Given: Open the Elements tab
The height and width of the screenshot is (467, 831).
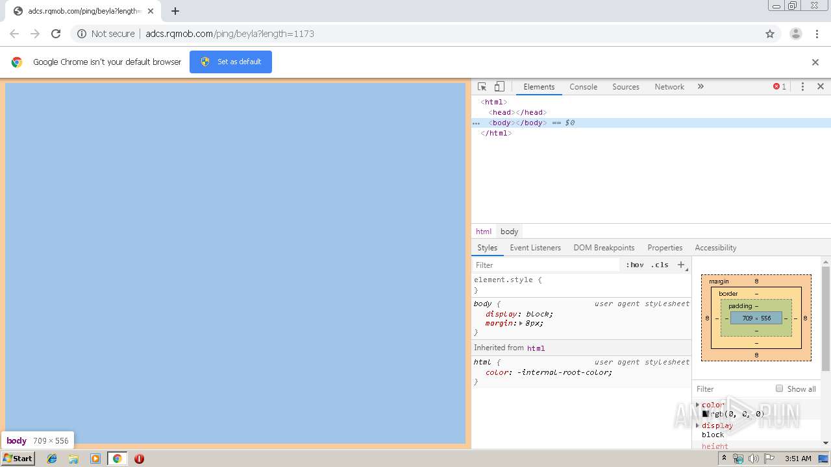Looking at the screenshot, I should point(539,87).
